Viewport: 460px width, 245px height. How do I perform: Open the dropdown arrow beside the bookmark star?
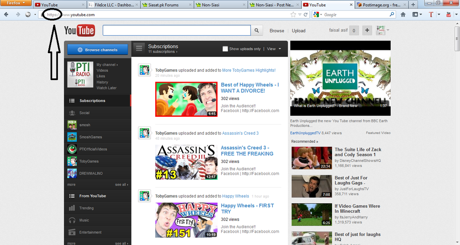pyautogui.click(x=300, y=15)
